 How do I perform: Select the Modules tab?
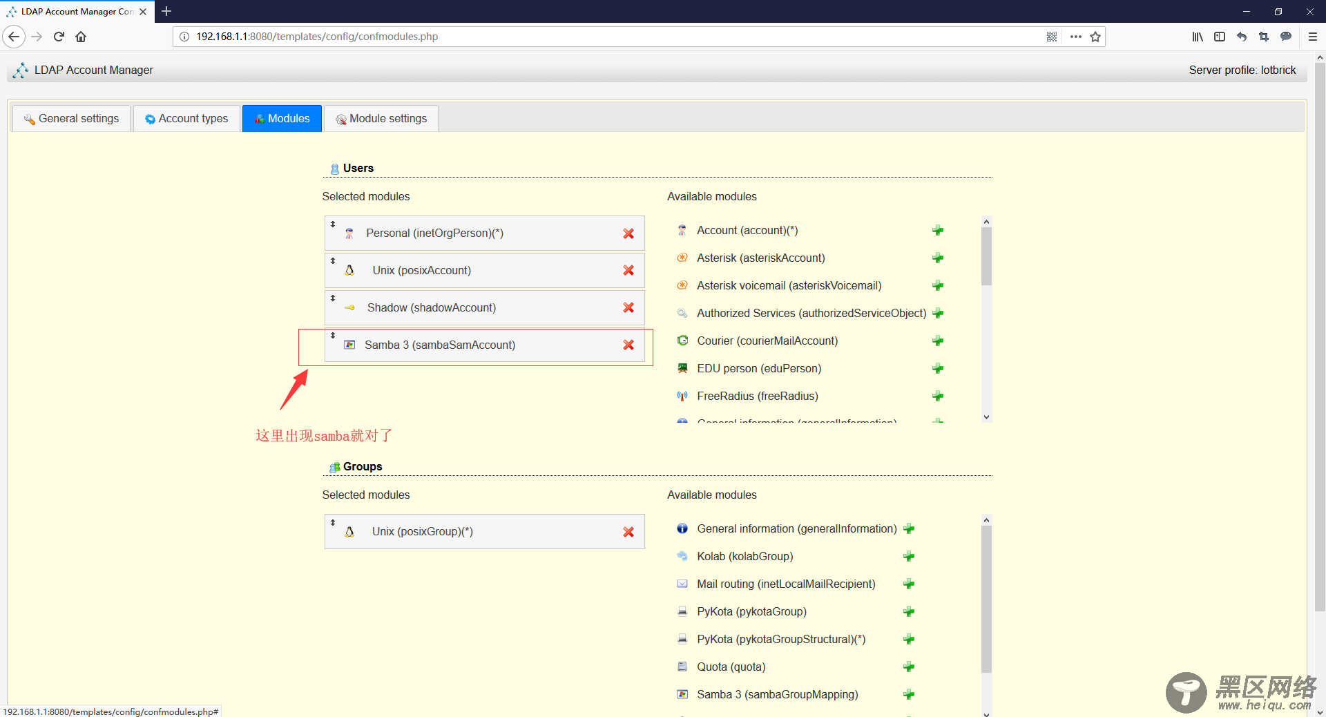click(282, 119)
